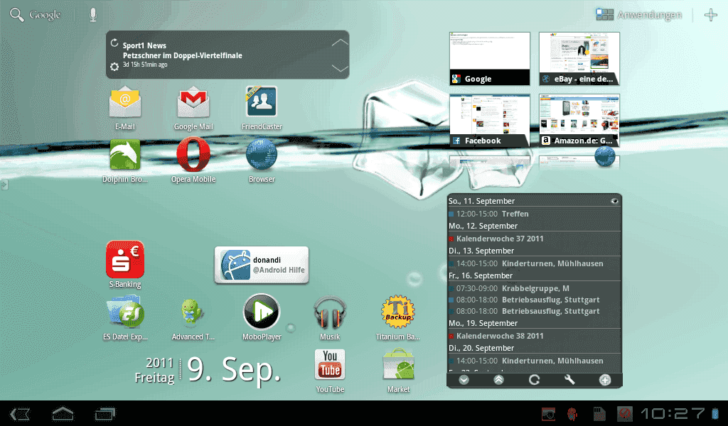Open the Facebook bookmark thumbnail
Image resolution: width=728 pixels, height=426 pixels.
click(490, 121)
